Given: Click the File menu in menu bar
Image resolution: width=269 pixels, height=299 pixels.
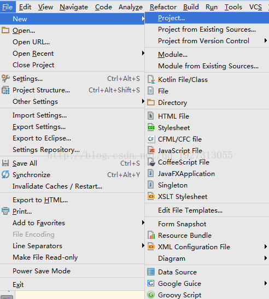Looking at the screenshot, I should 8,7.
